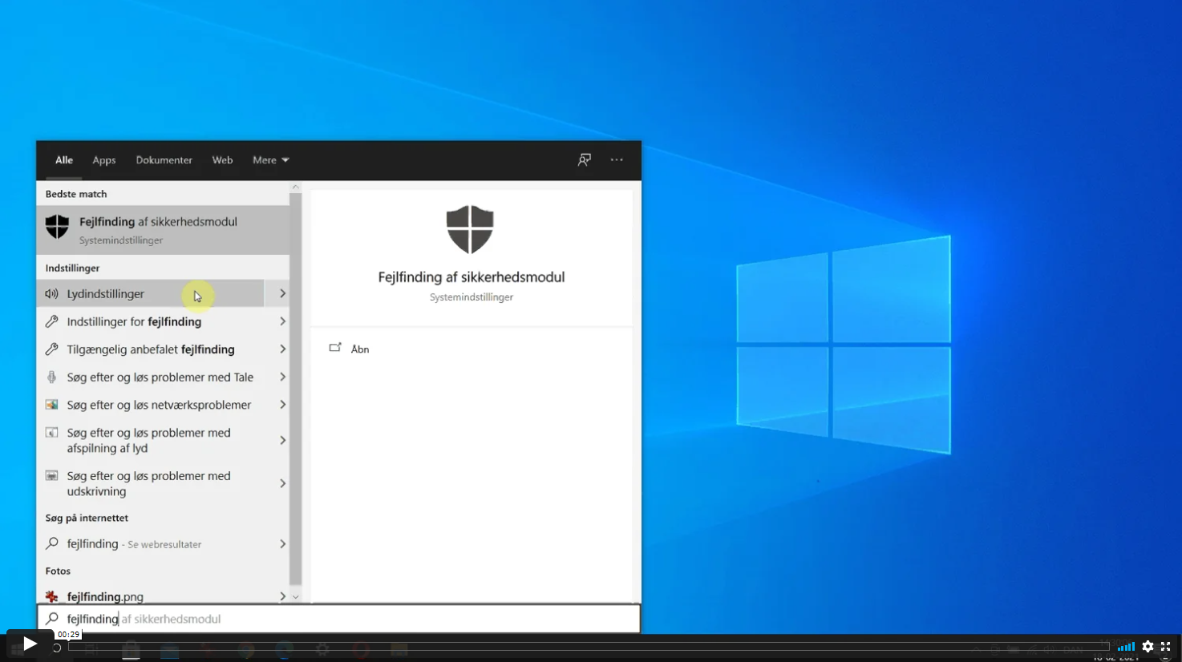Click the shield icon in Bedste match
The image size is (1182, 662).
click(x=57, y=227)
